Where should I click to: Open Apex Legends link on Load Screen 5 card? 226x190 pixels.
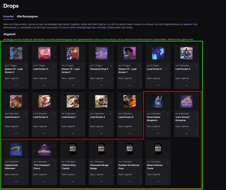[182, 78]
